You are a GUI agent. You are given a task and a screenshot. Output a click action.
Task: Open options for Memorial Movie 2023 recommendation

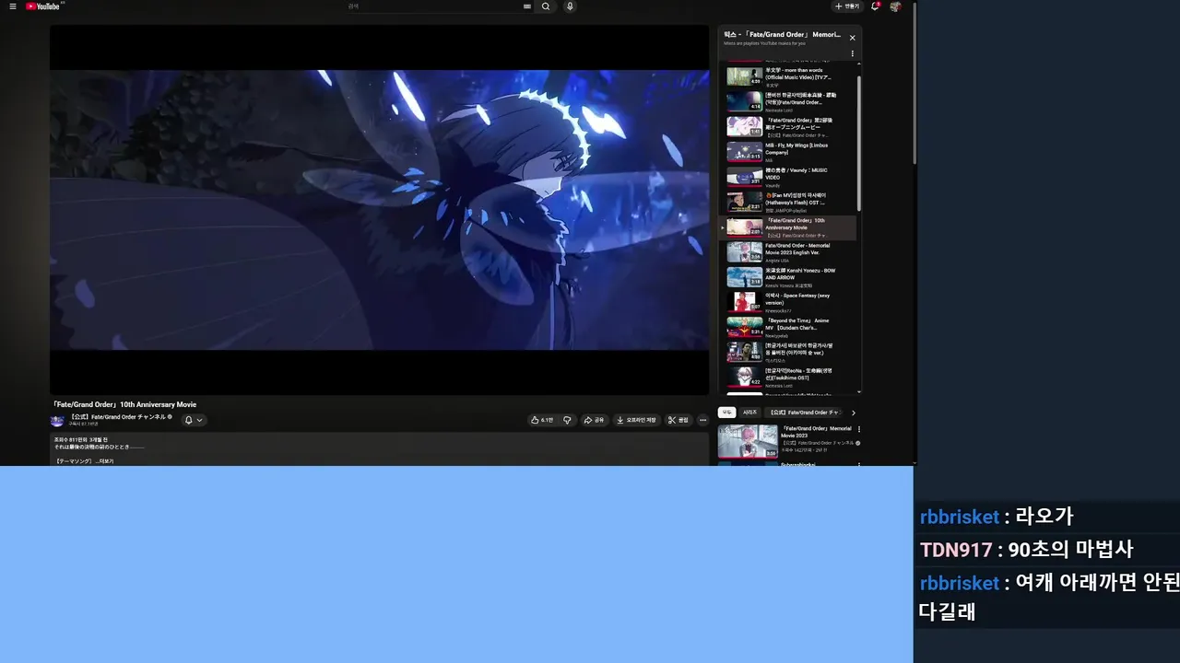859,429
